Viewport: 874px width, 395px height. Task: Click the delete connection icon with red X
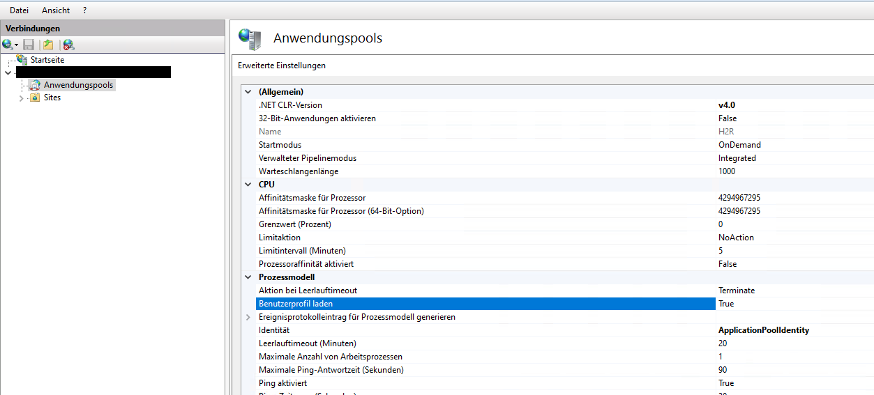pos(68,45)
